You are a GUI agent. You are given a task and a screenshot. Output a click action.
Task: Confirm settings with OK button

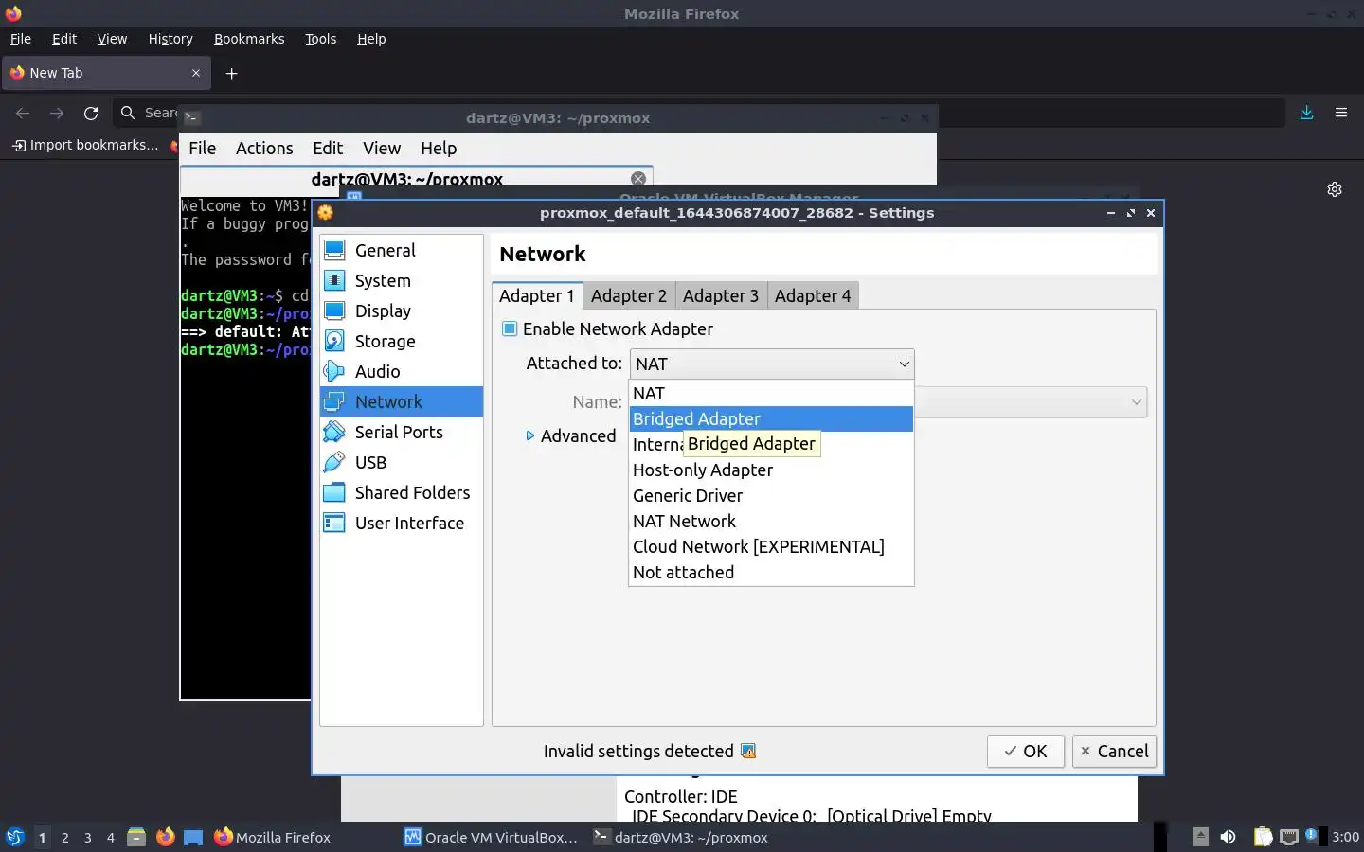pyautogui.click(x=1026, y=751)
